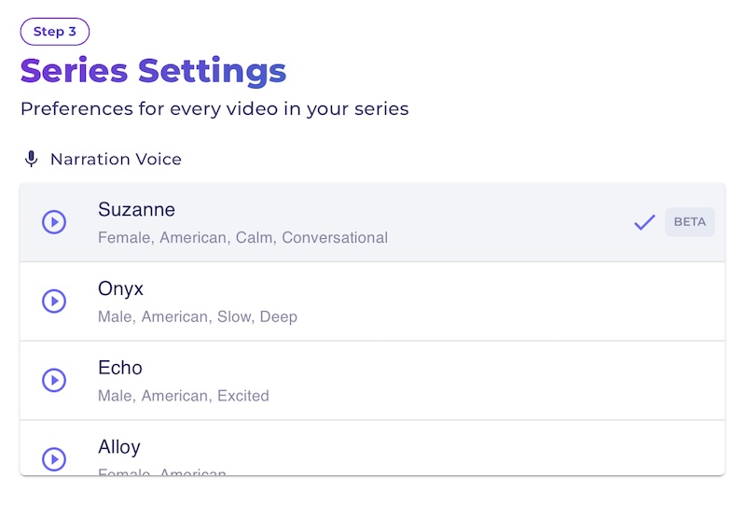
Task: Choose Echo as narration voice
Action: [372, 381]
